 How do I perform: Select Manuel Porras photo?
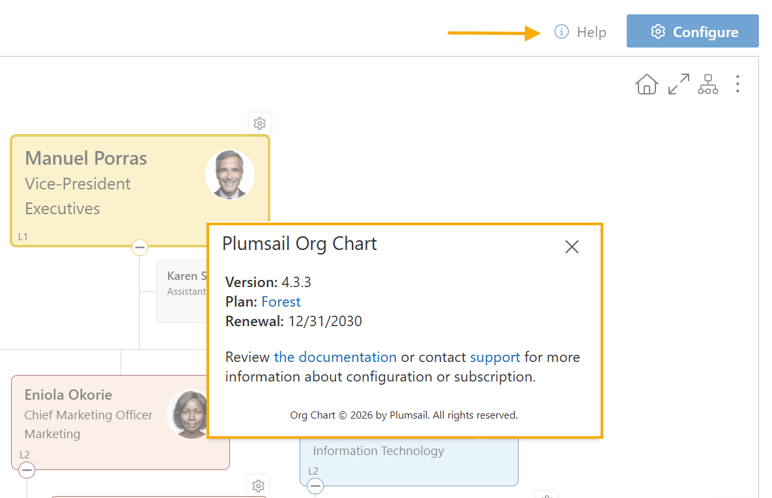tap(229, 174)
